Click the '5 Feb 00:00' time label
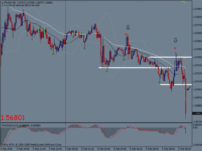The height and width of the screenshot is (151, 202). coord(71,149)
